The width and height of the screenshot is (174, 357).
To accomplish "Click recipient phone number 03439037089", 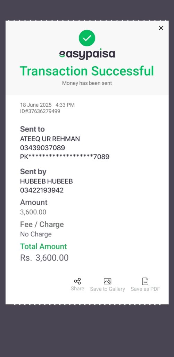I will point(43,148).
